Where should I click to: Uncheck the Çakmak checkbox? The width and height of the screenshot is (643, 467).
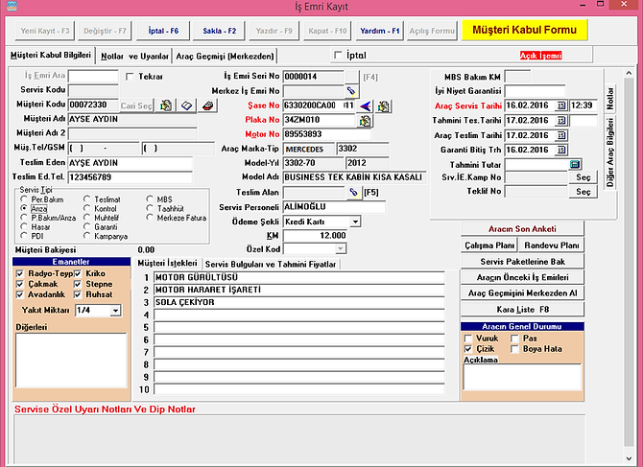[x=20, y=284]
